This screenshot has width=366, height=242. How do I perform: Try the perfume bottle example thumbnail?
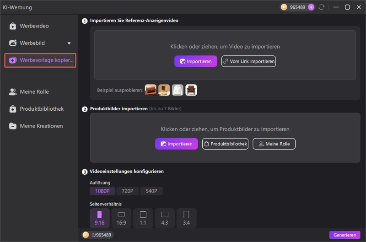pos(164,90)
